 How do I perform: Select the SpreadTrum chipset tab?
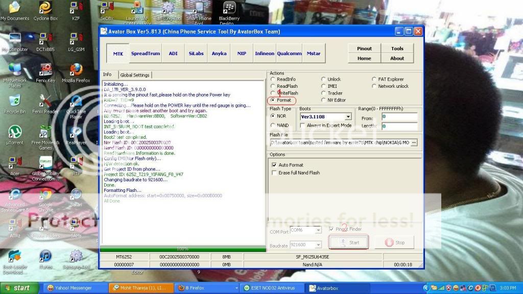click(x=145, y=54)
